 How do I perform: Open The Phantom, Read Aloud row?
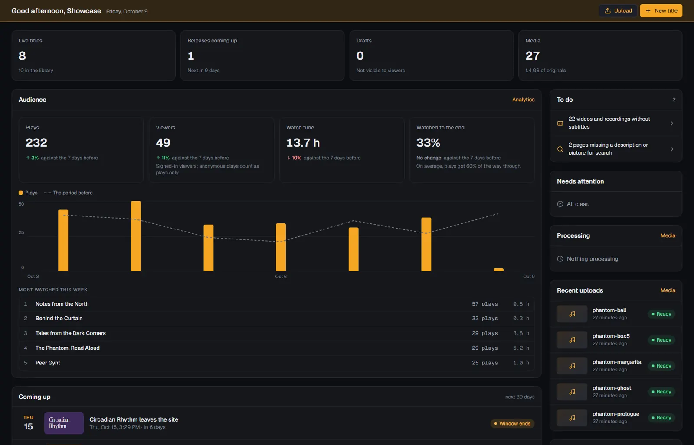[x=276, y=348]
